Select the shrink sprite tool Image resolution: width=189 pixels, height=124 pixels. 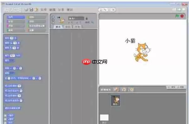click(113, 10)
